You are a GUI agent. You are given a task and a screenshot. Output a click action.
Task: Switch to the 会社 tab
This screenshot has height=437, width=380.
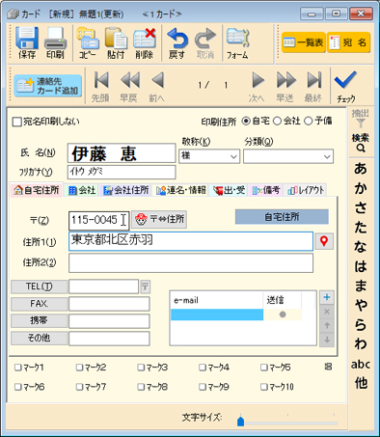pos(82,190)
